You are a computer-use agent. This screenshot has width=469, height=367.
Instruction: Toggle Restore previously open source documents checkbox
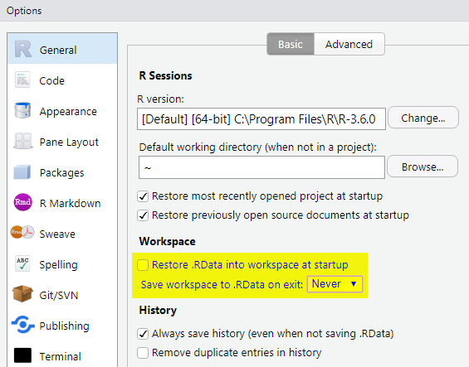tap(143, 215)
